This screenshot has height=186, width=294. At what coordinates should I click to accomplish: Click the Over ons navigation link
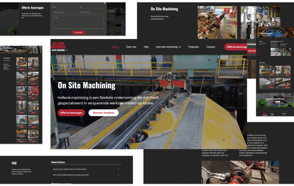point(131,47)
